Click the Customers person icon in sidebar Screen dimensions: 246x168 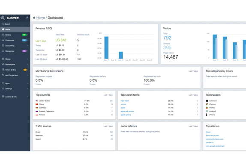coord(3,40)
